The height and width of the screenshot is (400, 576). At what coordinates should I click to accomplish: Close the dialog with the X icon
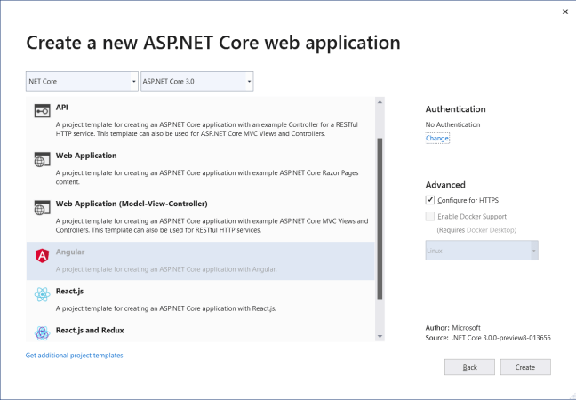pos(565,11)
